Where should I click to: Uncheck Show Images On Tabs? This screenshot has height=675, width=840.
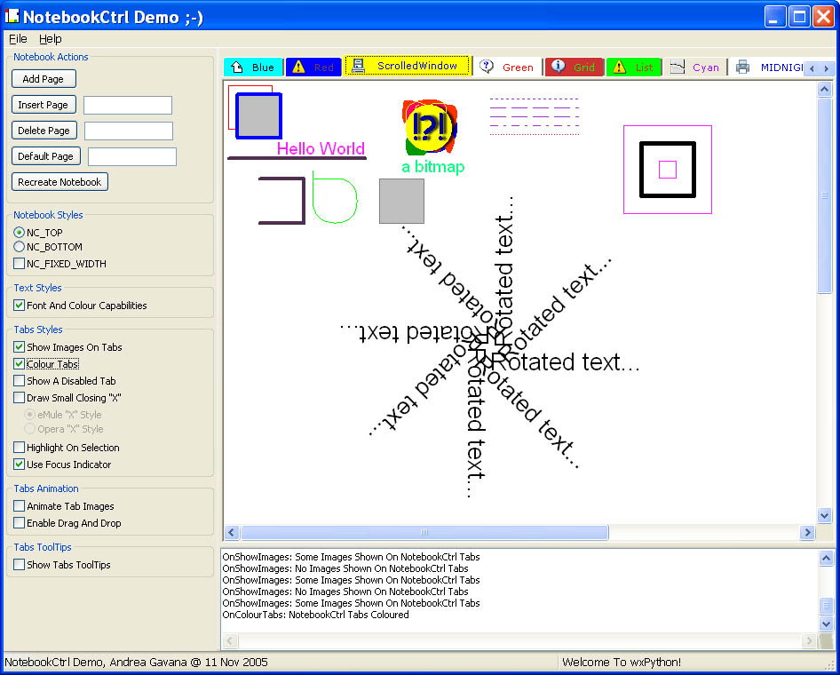20,347
